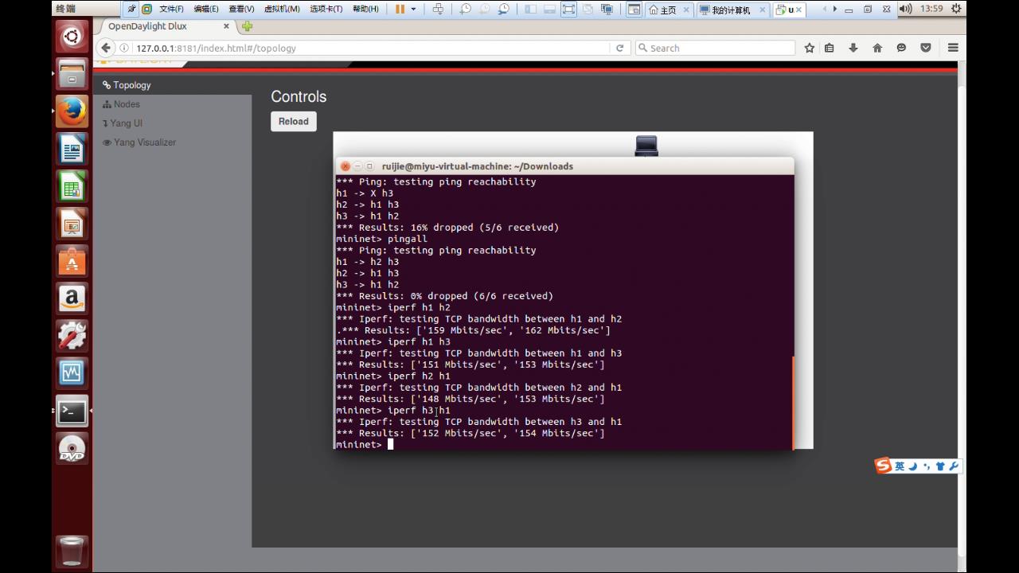Click the Sogou toolbar wrench icon
This screenshot has width=1019, height=573.
955,466
